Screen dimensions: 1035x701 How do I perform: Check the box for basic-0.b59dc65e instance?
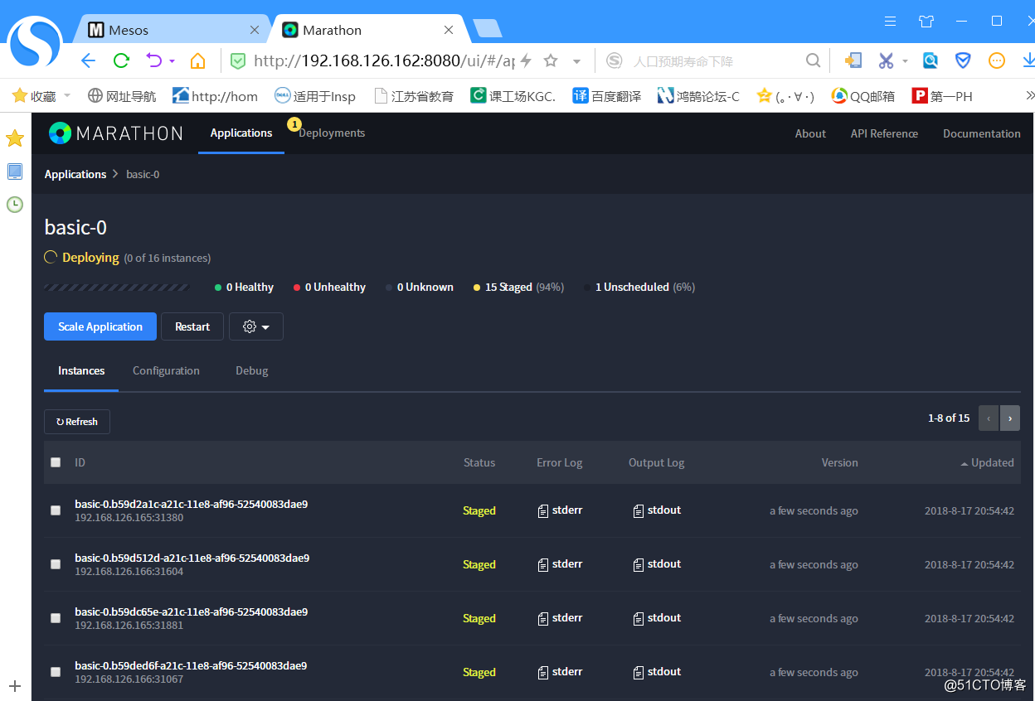point(56,618)
